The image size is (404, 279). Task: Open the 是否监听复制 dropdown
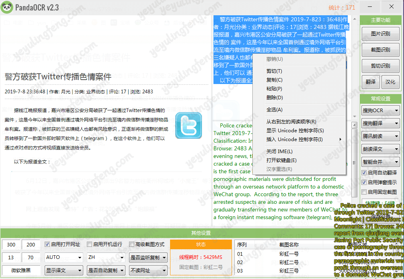pyautogui.click(x=148, y=257)
